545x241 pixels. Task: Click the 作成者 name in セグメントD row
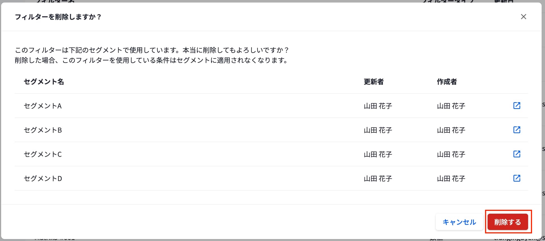(451, 178)
